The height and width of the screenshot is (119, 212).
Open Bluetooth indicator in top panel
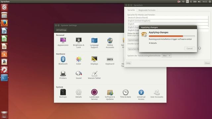pos(191,2)
